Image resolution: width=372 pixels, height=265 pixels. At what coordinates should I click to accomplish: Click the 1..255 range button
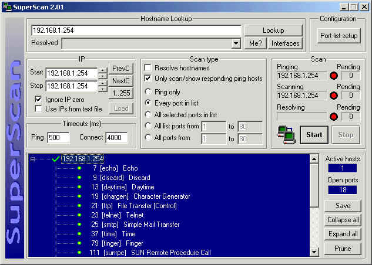[120, 93]
